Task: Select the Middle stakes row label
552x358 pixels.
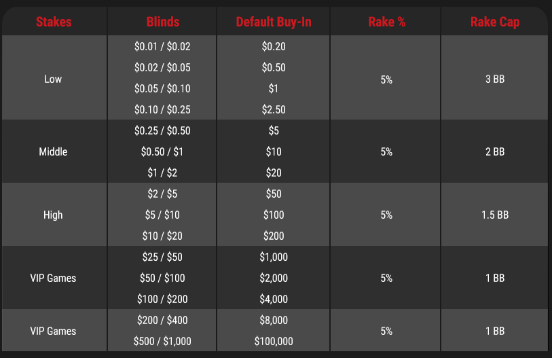Action: pyautogui.click(x=53, y=151)
